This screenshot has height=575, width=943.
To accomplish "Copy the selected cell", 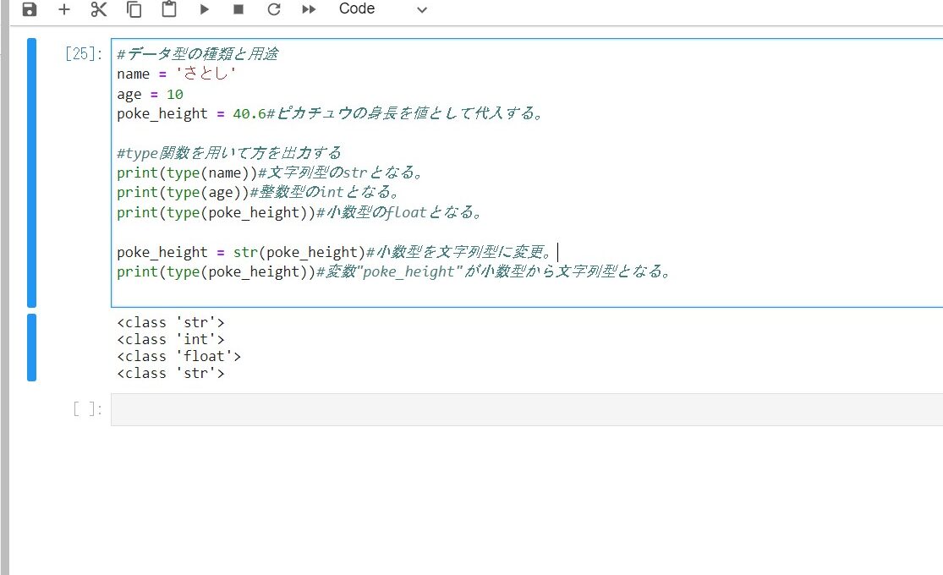I will [x=134, y=9].
